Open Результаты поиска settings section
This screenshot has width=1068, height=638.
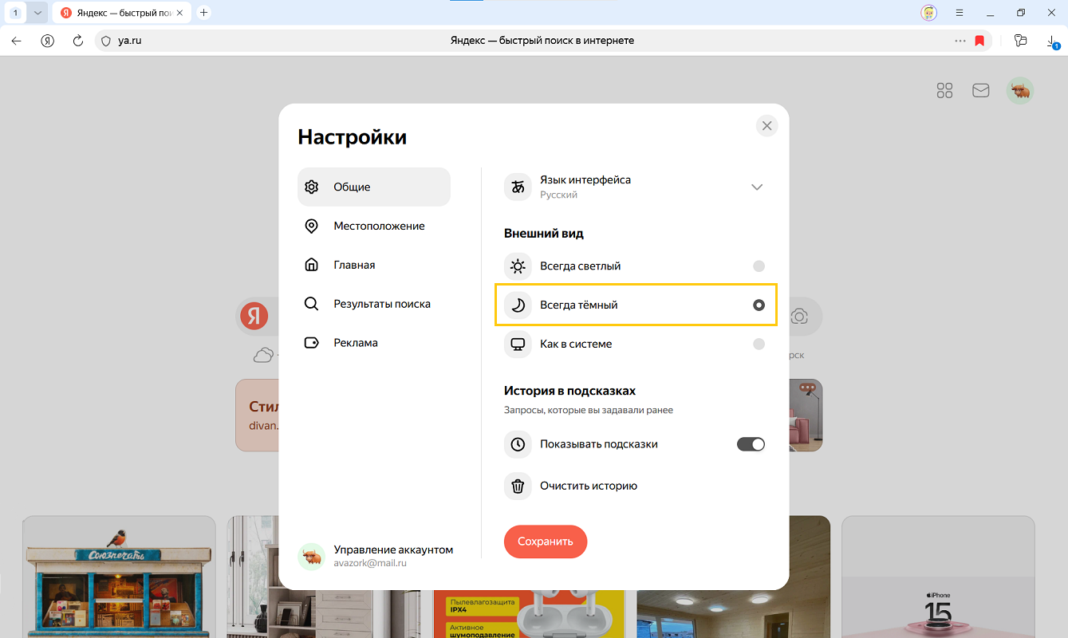[381, 304]
